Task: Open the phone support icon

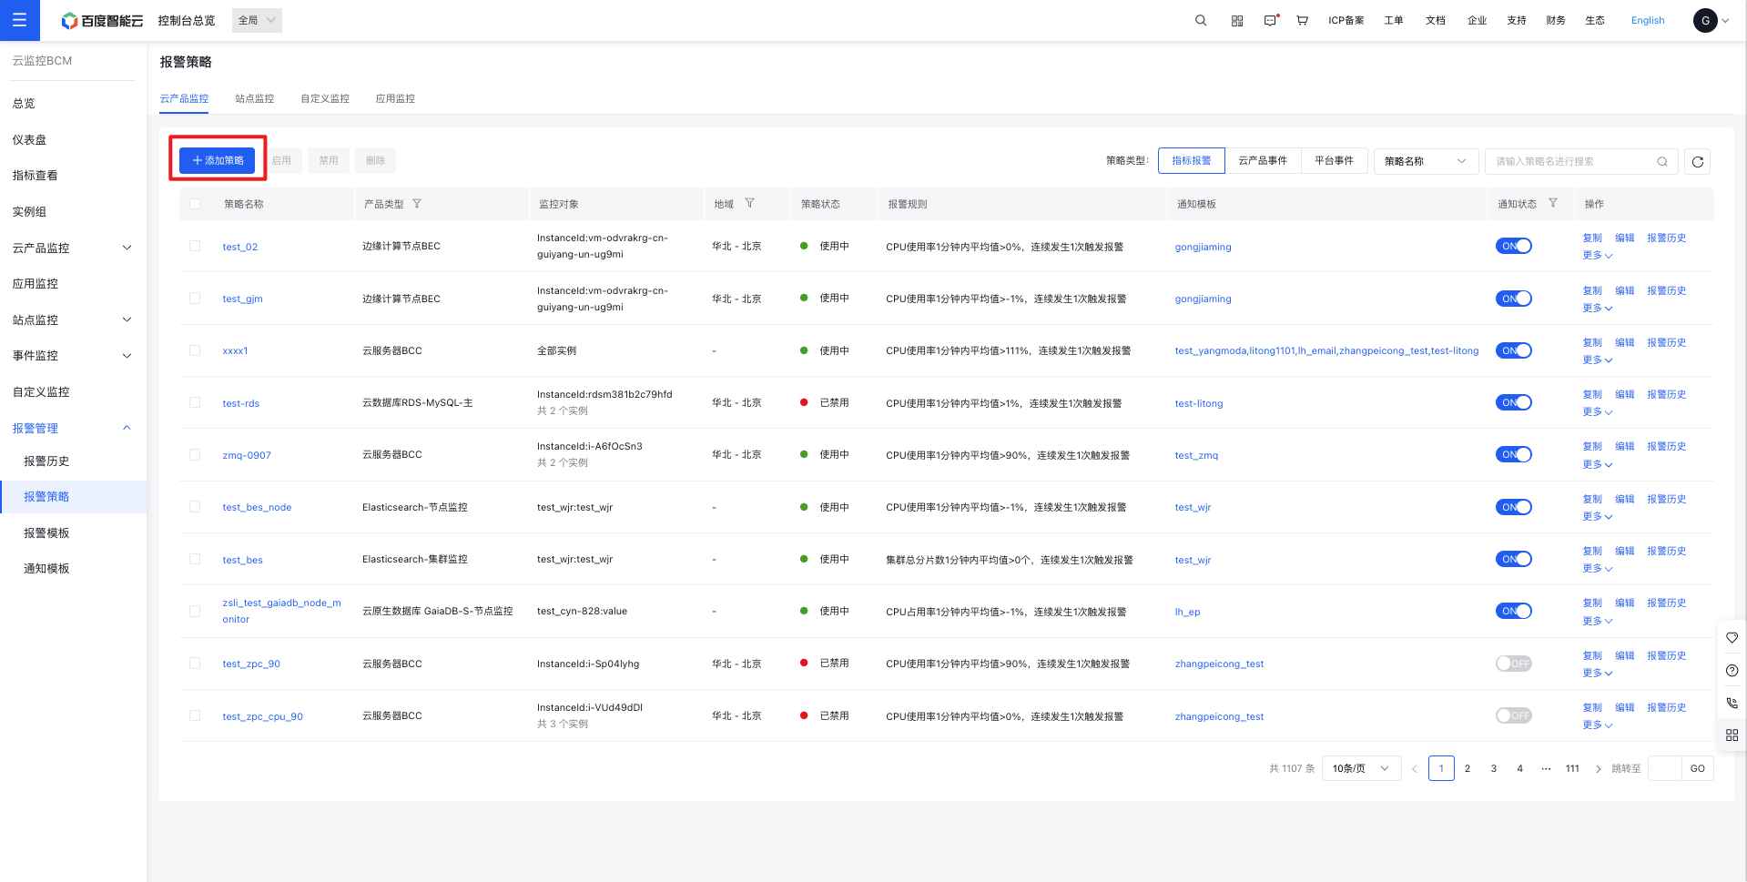Action: (x=1732, y=703)
